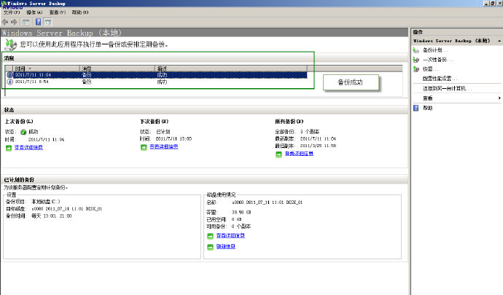Click the 操作 header of the actions pane

click(418, 32)
